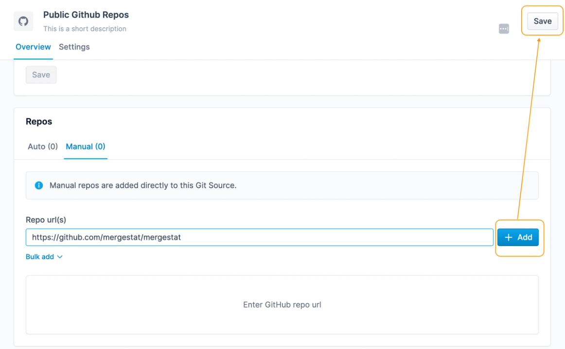Click the top-right Save button
Viewport: 565px width, 349px height.
542,21
